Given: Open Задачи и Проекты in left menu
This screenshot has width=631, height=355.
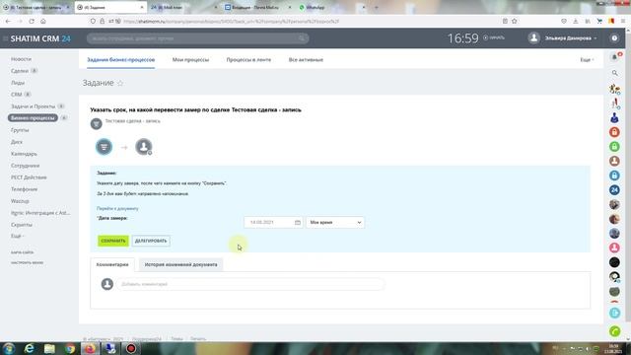Looking at the screenshot, I should pyautogui.click(x=33, y=106).
